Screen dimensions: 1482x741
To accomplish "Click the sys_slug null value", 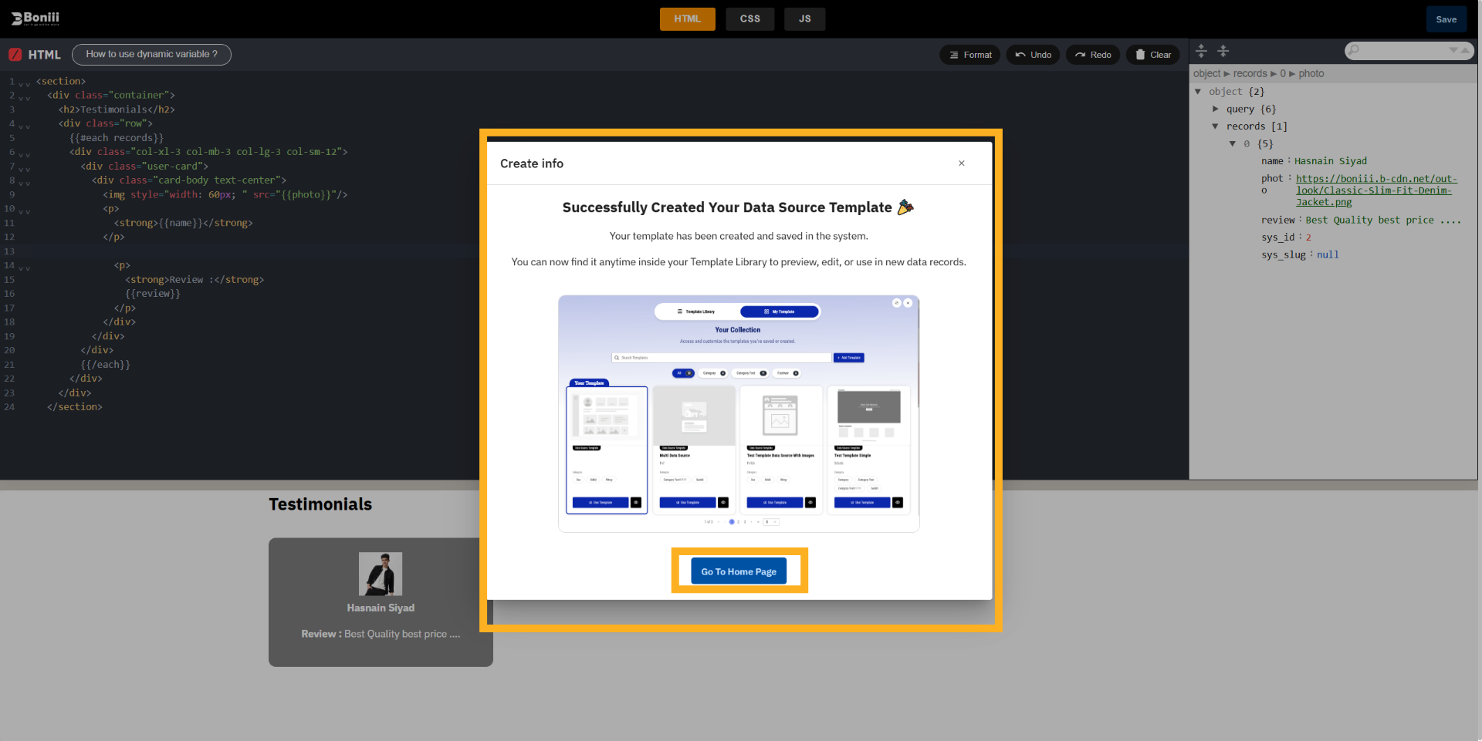I will [x=1328, y=255].
